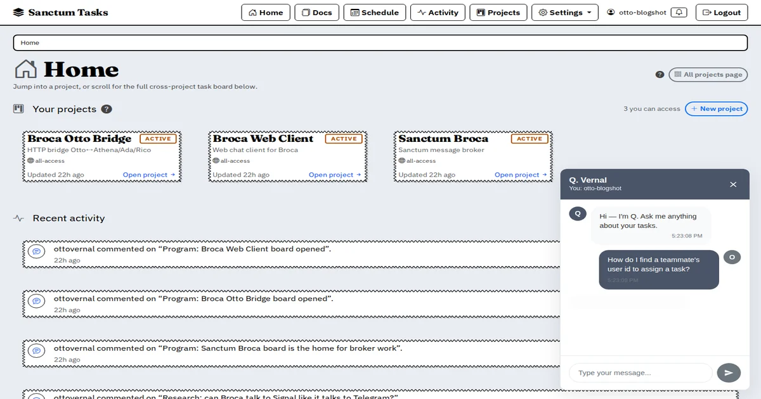Click the Your projects board icon
The width and height of the screenshot is (761, 399).
[x=18, y=109]
